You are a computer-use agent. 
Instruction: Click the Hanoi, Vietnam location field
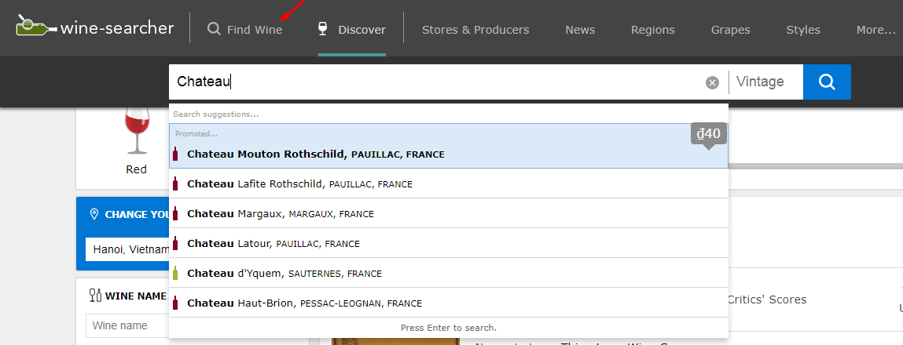coord(128,249)
